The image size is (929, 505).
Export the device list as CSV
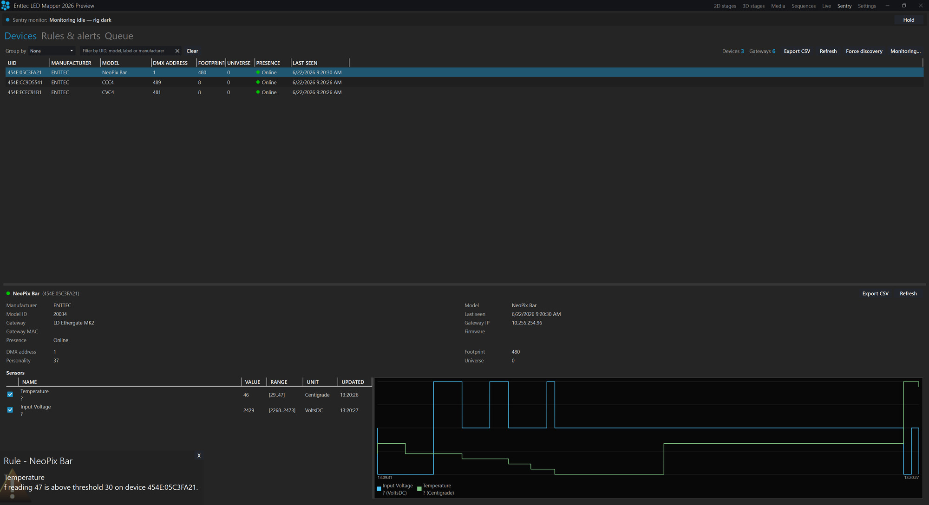(x=797, y=51)
